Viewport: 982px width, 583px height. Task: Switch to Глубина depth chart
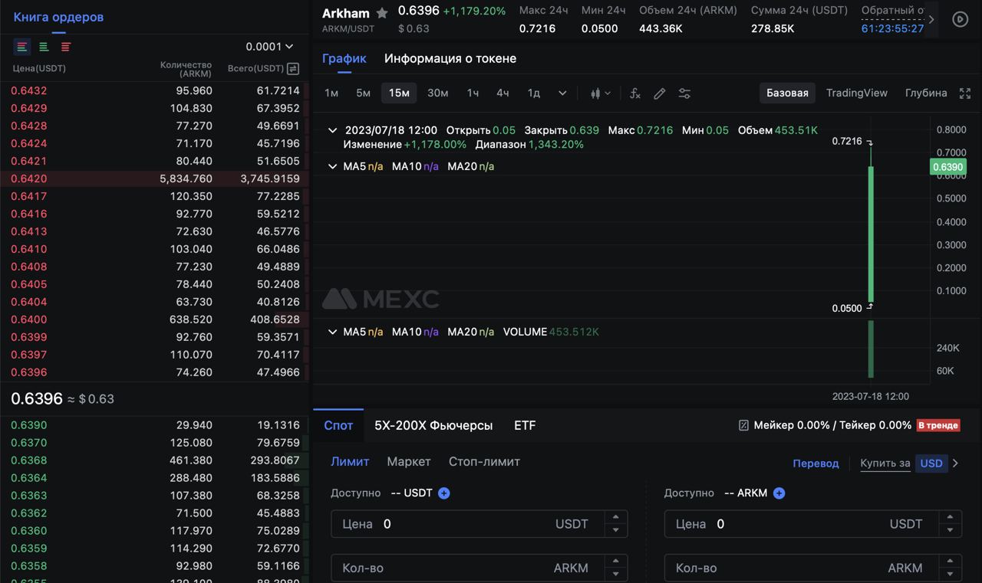[926, 93]
